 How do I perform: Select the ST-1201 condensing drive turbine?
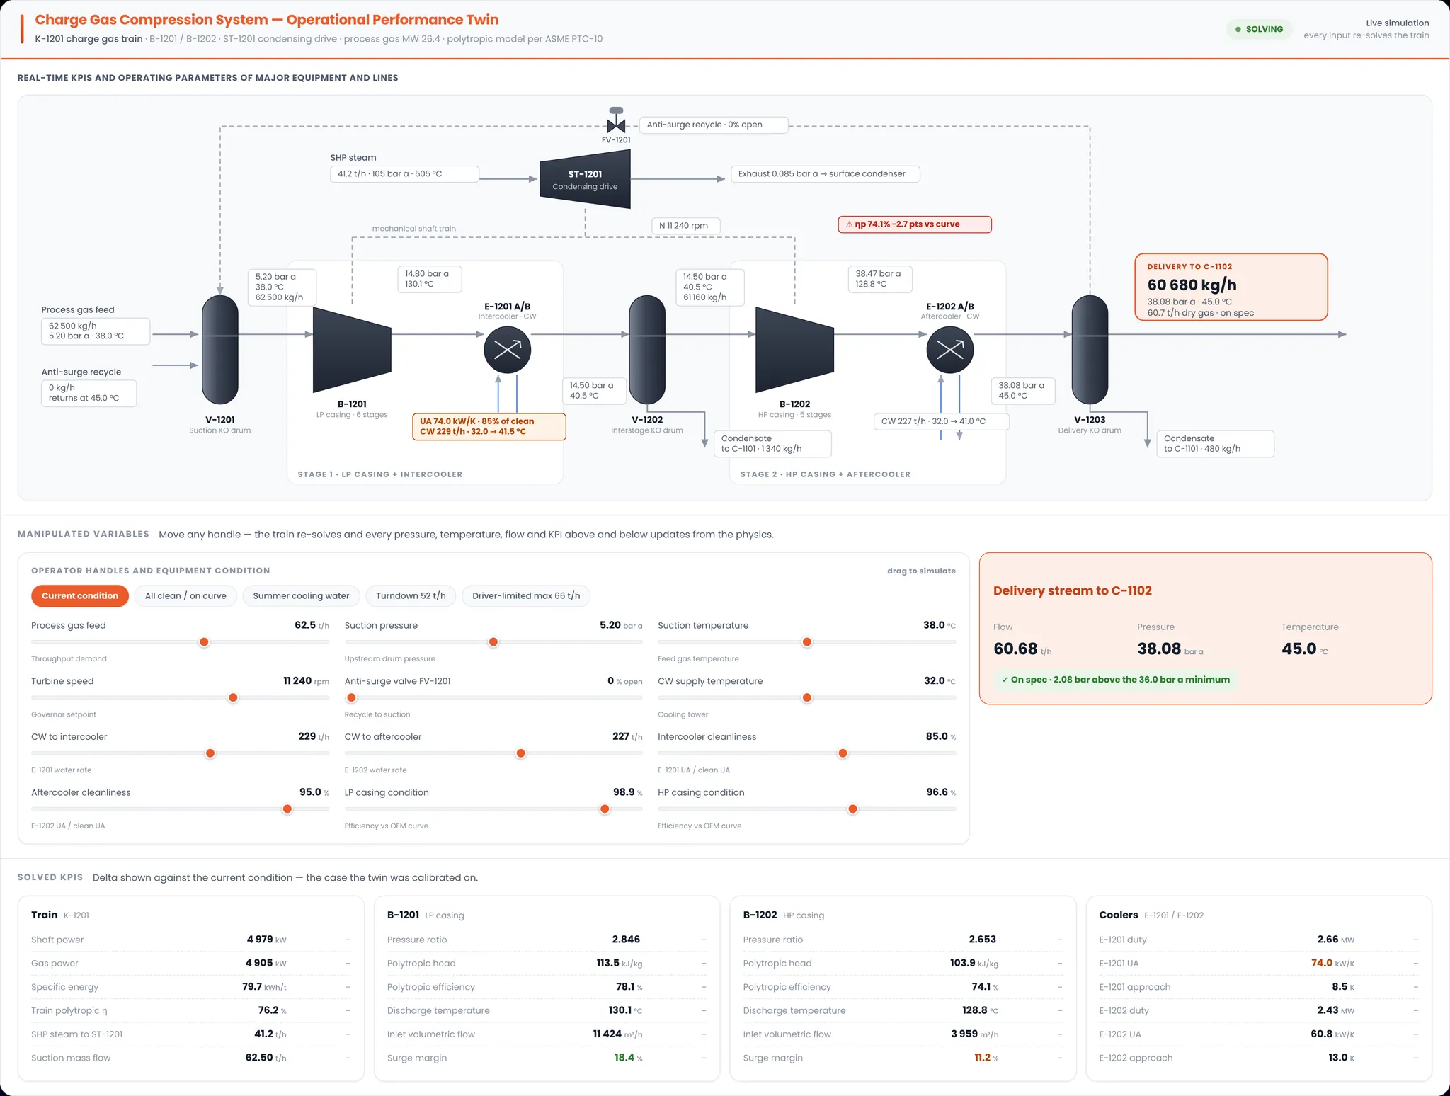[x=585, y=180]
